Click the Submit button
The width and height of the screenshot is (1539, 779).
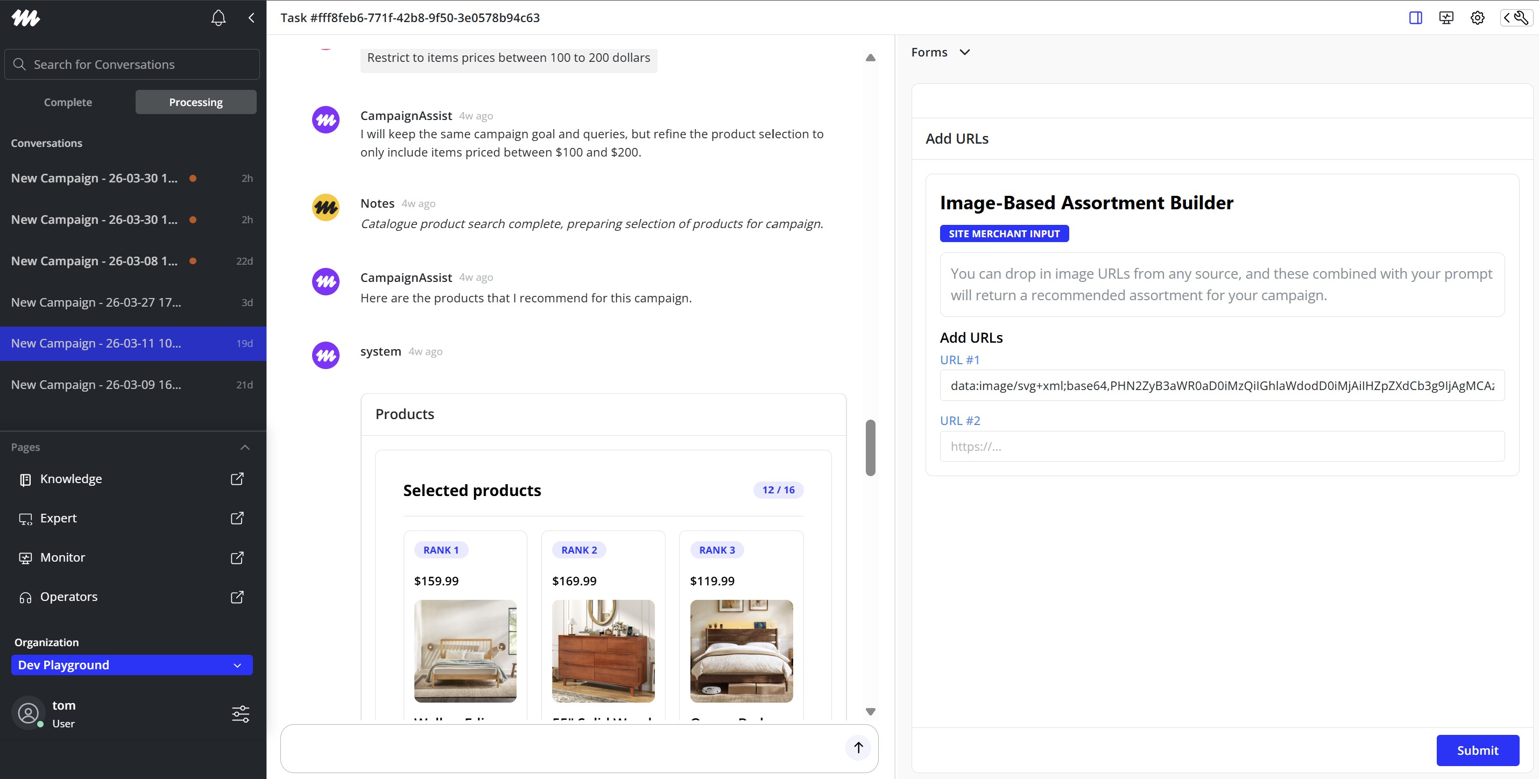pyautogui.click(x=1477, y=750)
